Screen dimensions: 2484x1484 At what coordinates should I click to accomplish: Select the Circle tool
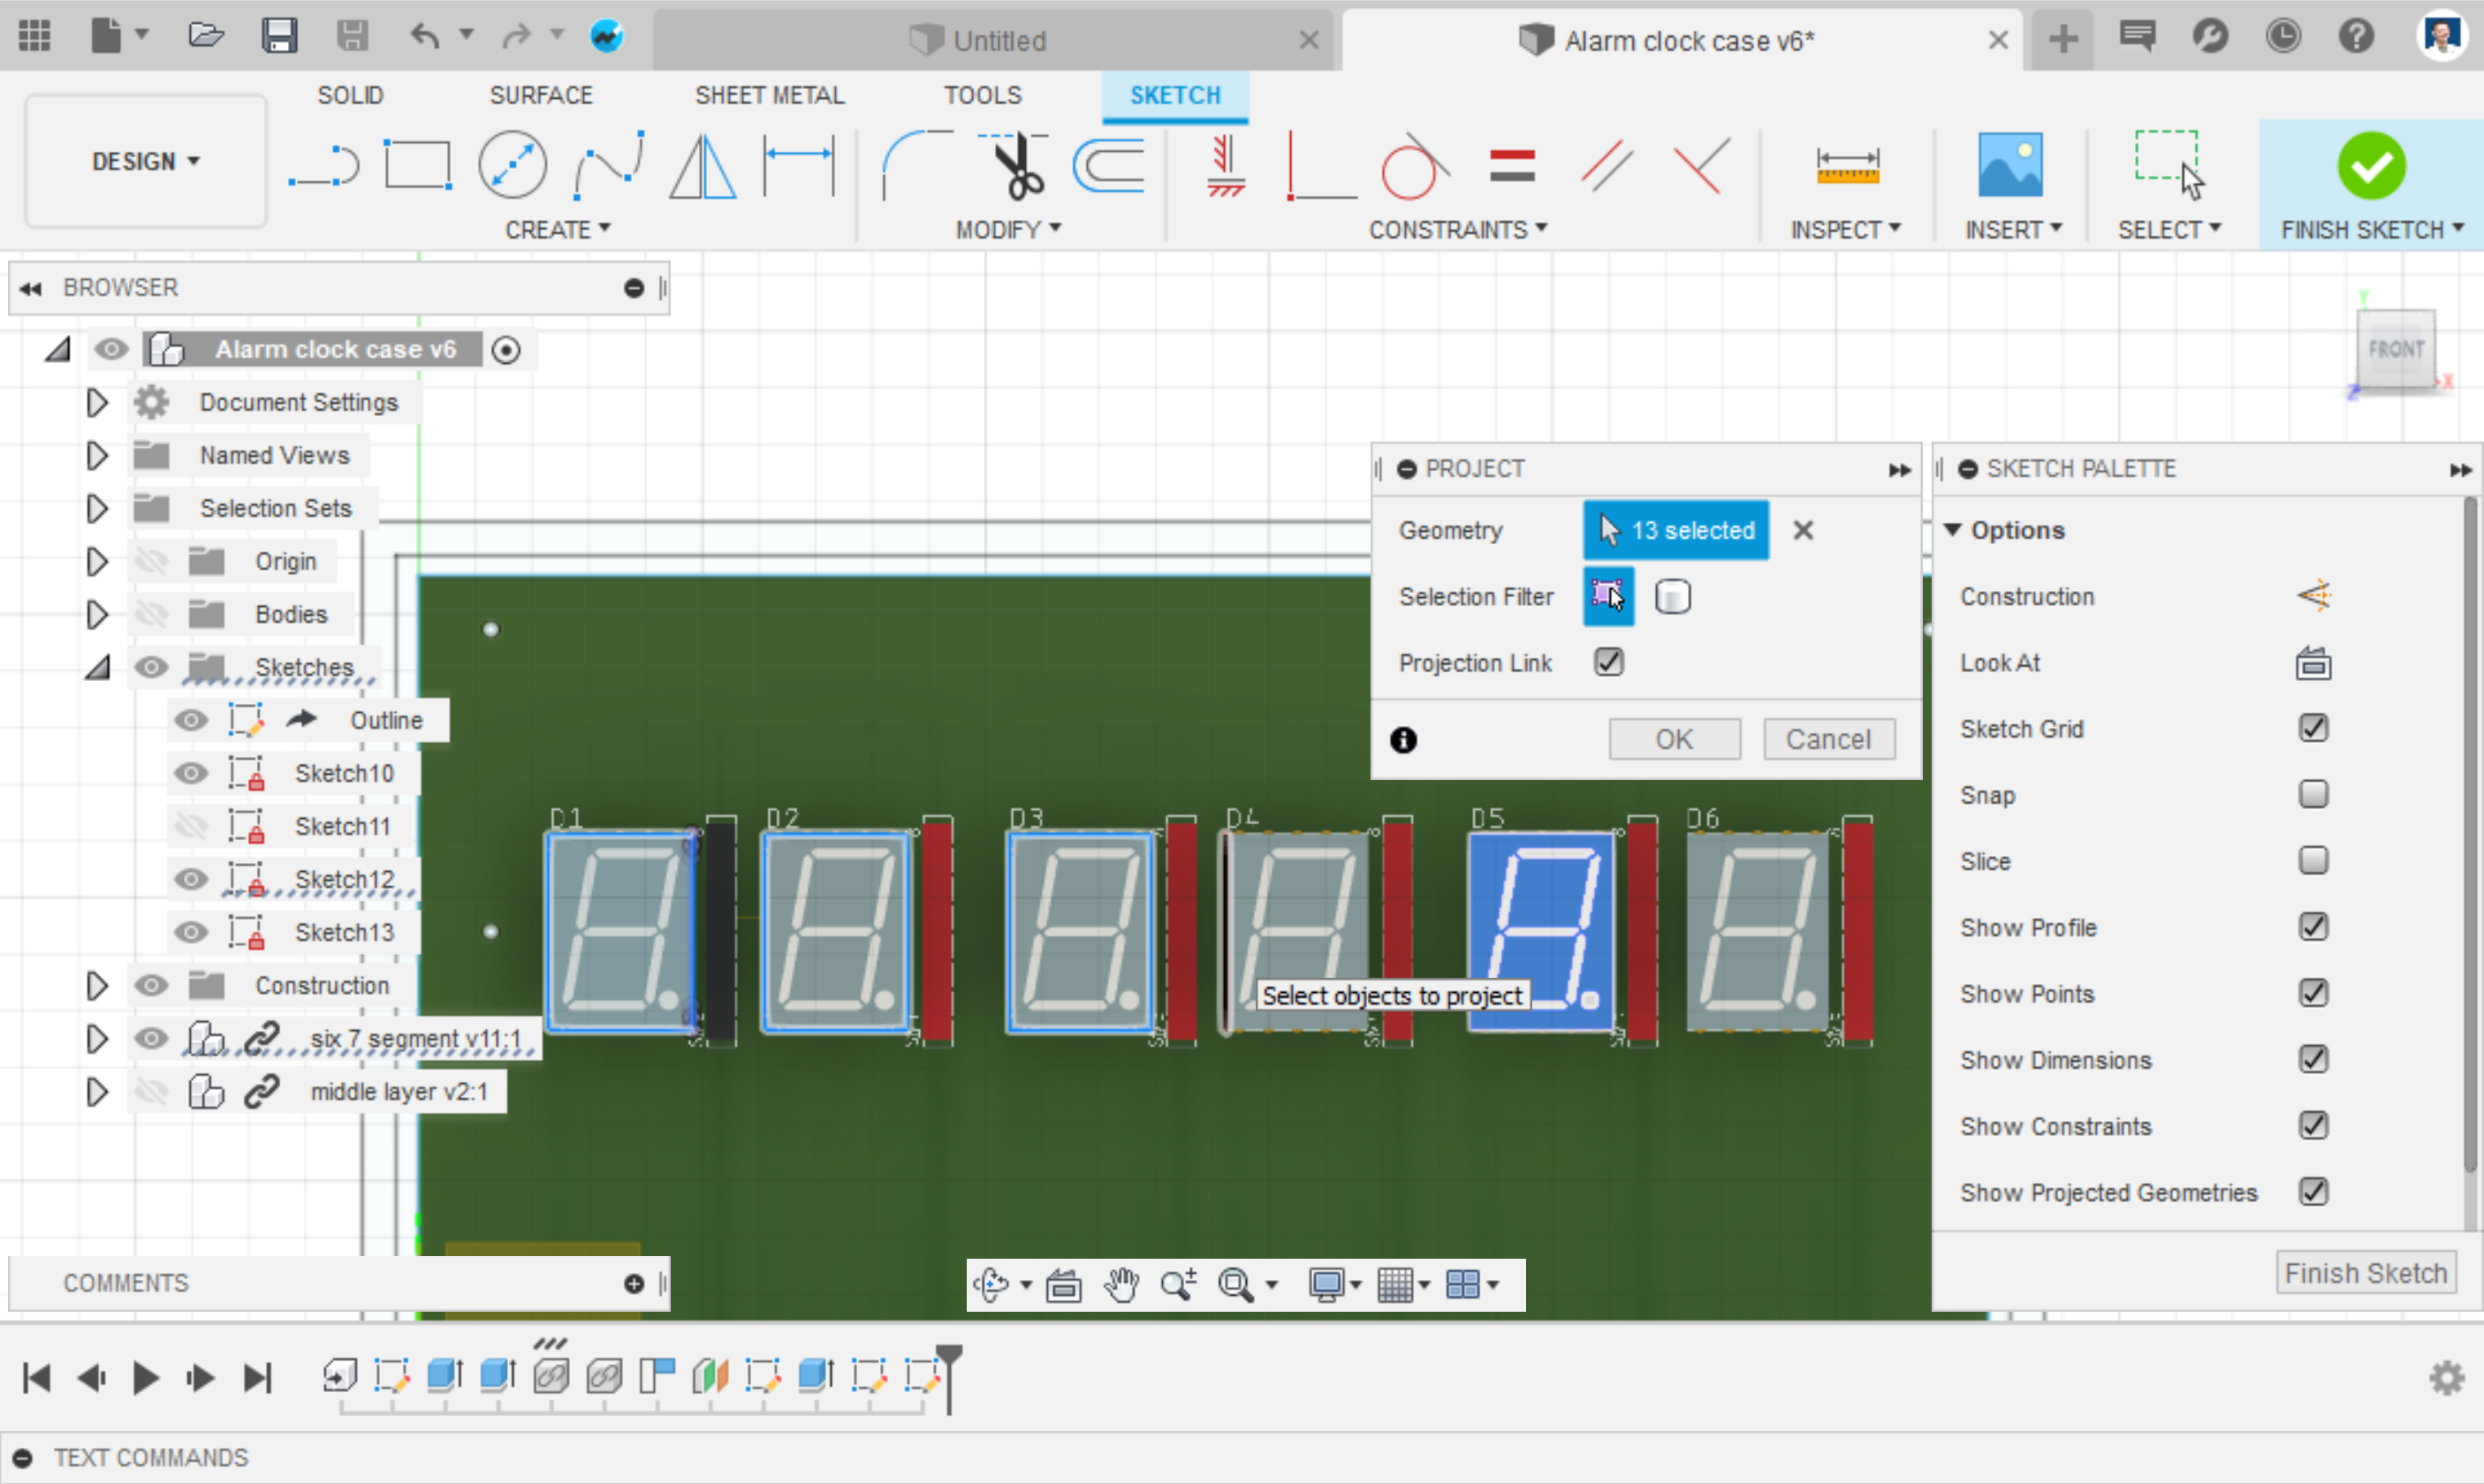512,163
